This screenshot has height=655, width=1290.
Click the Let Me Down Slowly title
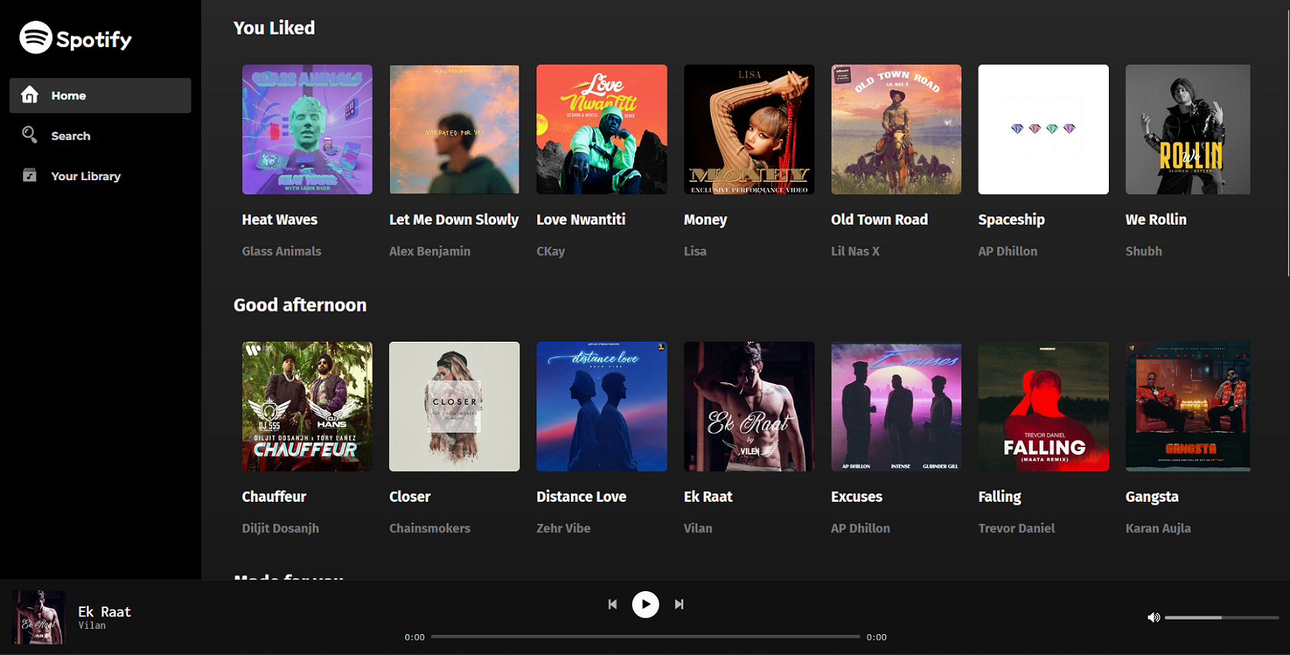[x=454, y=219]
